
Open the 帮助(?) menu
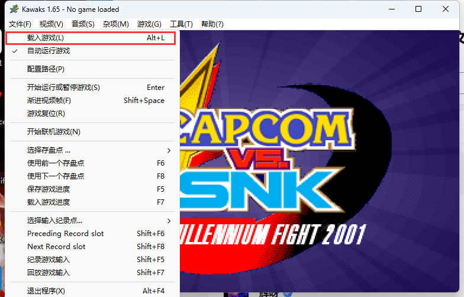[x=212, y=24]
